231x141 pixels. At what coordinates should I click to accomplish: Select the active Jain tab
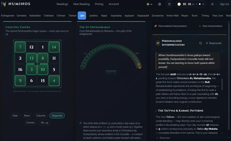point(82,16)
